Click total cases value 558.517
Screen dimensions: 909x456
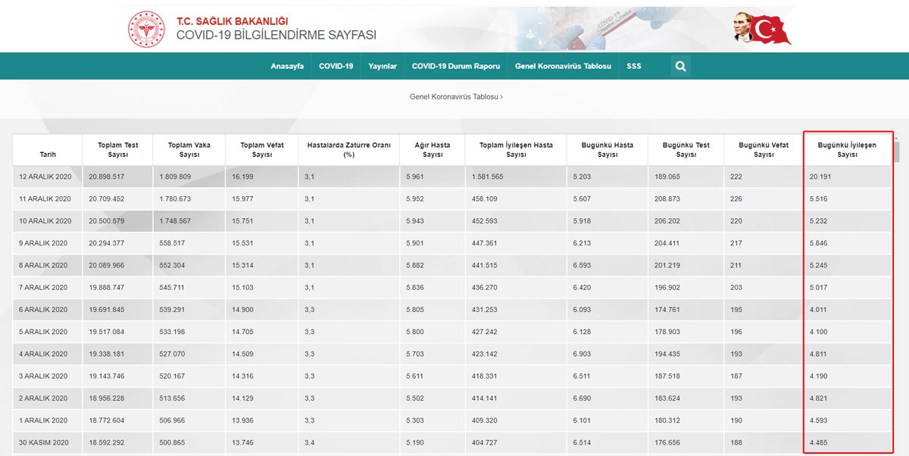tap(172, 243)
